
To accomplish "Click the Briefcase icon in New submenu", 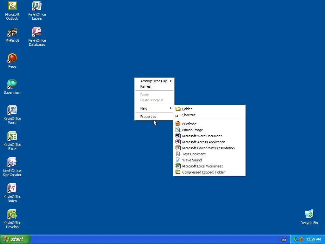I will click(178, 124).
